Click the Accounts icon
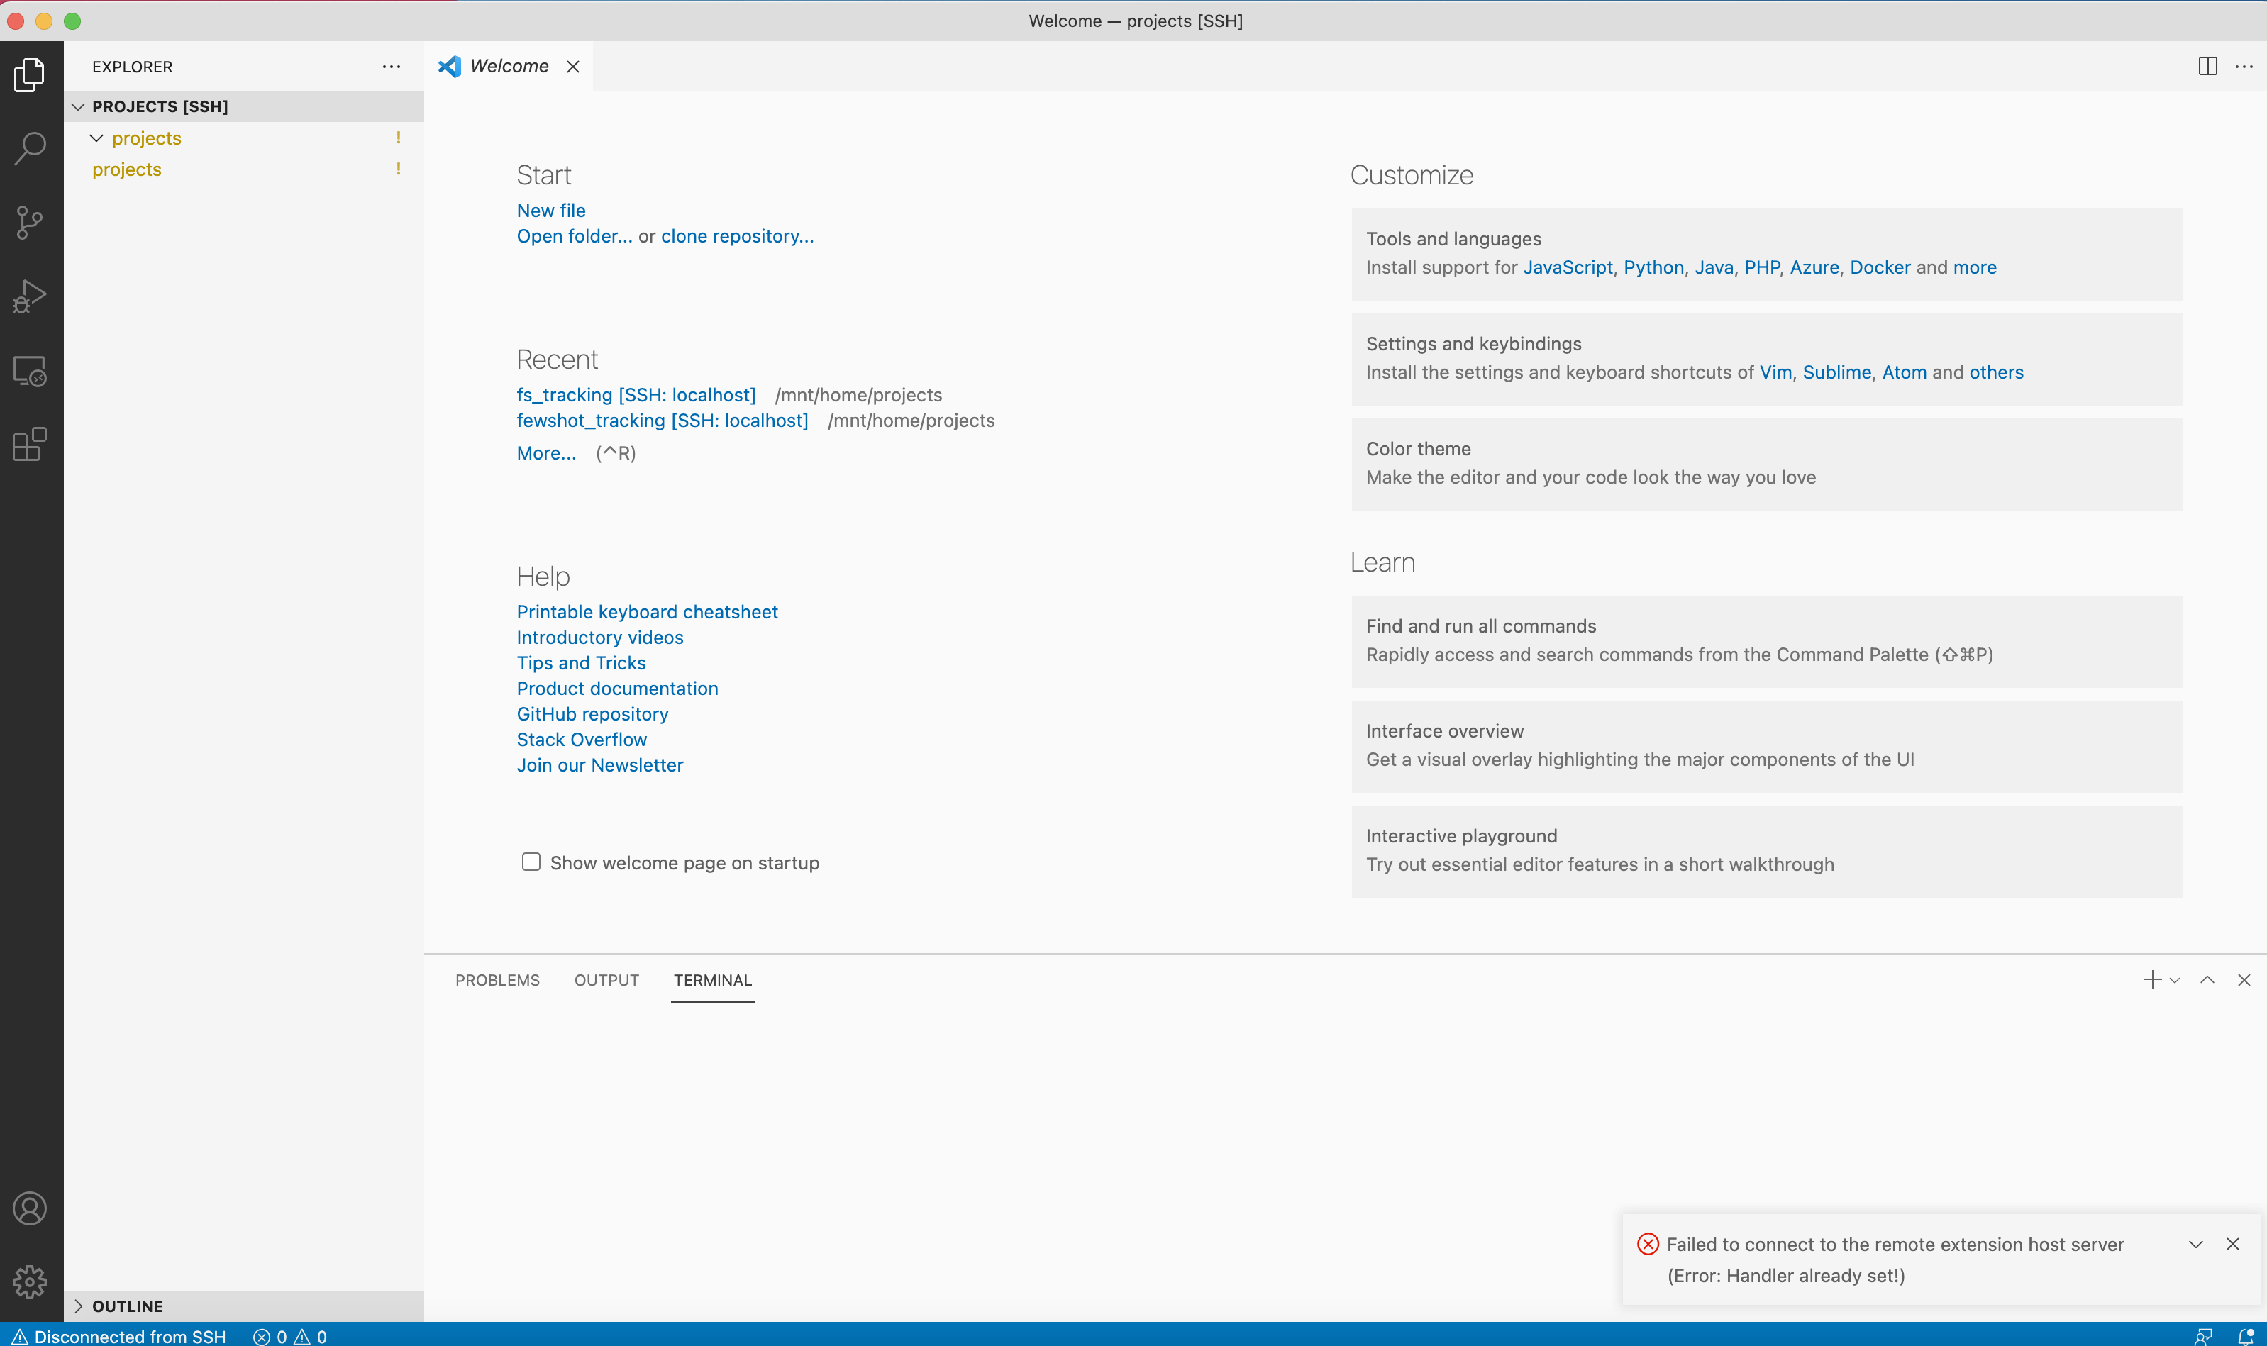Viewport: 2267px width, 1346px height. pos(30,1208)
